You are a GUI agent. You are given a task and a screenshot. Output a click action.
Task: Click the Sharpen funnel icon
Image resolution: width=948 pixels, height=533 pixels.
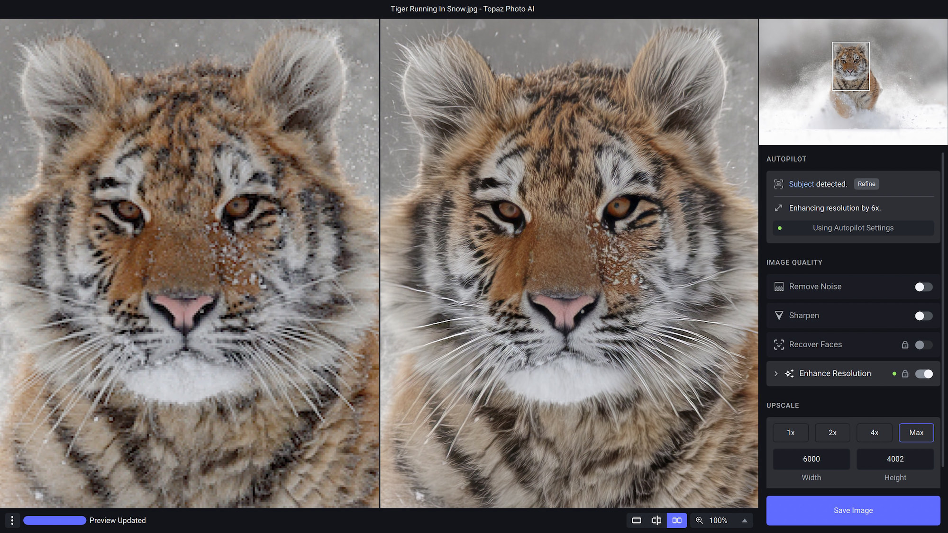779,316
